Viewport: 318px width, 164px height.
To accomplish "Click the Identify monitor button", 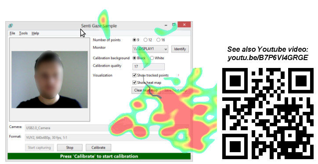I will point(180,49).
